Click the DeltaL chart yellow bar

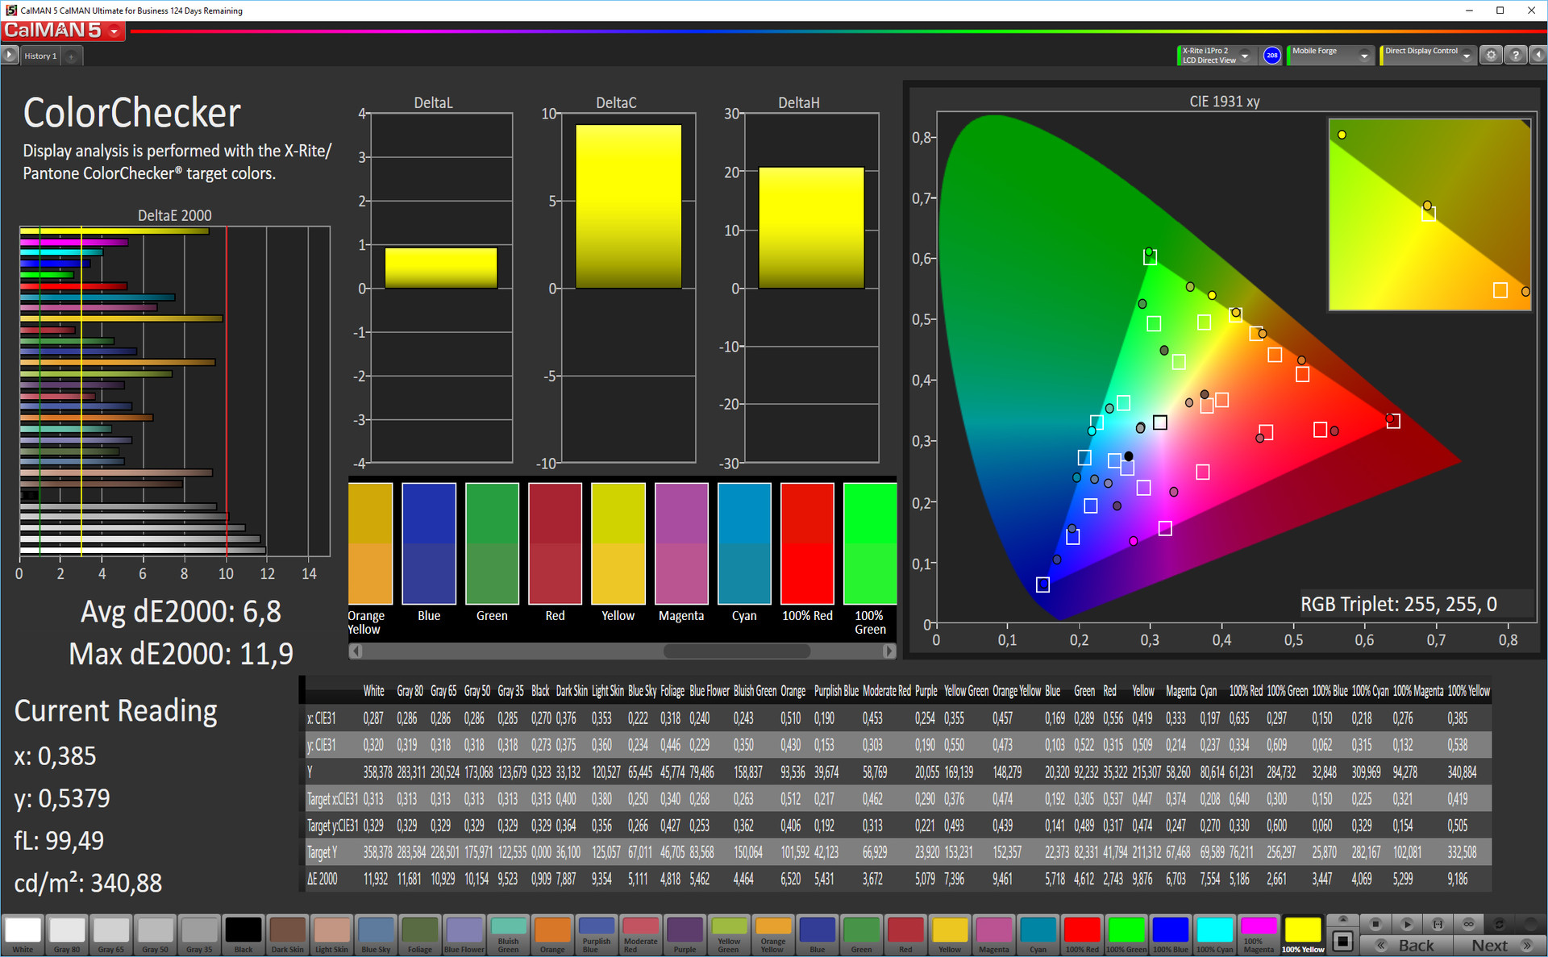pyautogui.click(x=441, y=268)
